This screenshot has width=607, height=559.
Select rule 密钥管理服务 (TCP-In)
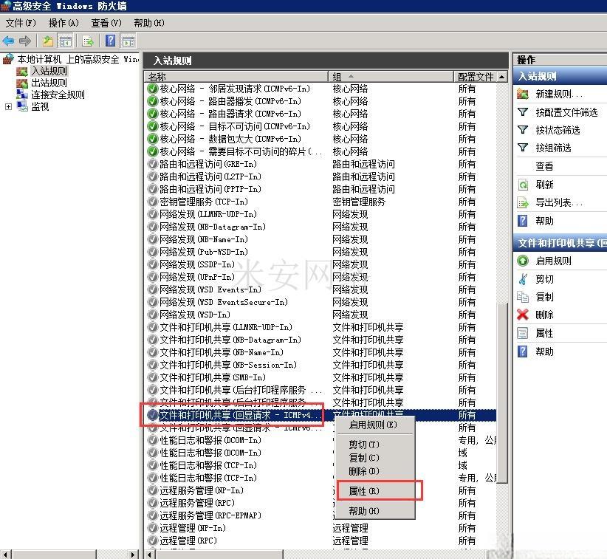pos(204,202)
